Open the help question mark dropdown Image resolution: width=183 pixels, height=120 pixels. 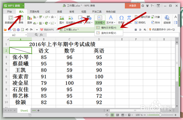pos(152,6)
